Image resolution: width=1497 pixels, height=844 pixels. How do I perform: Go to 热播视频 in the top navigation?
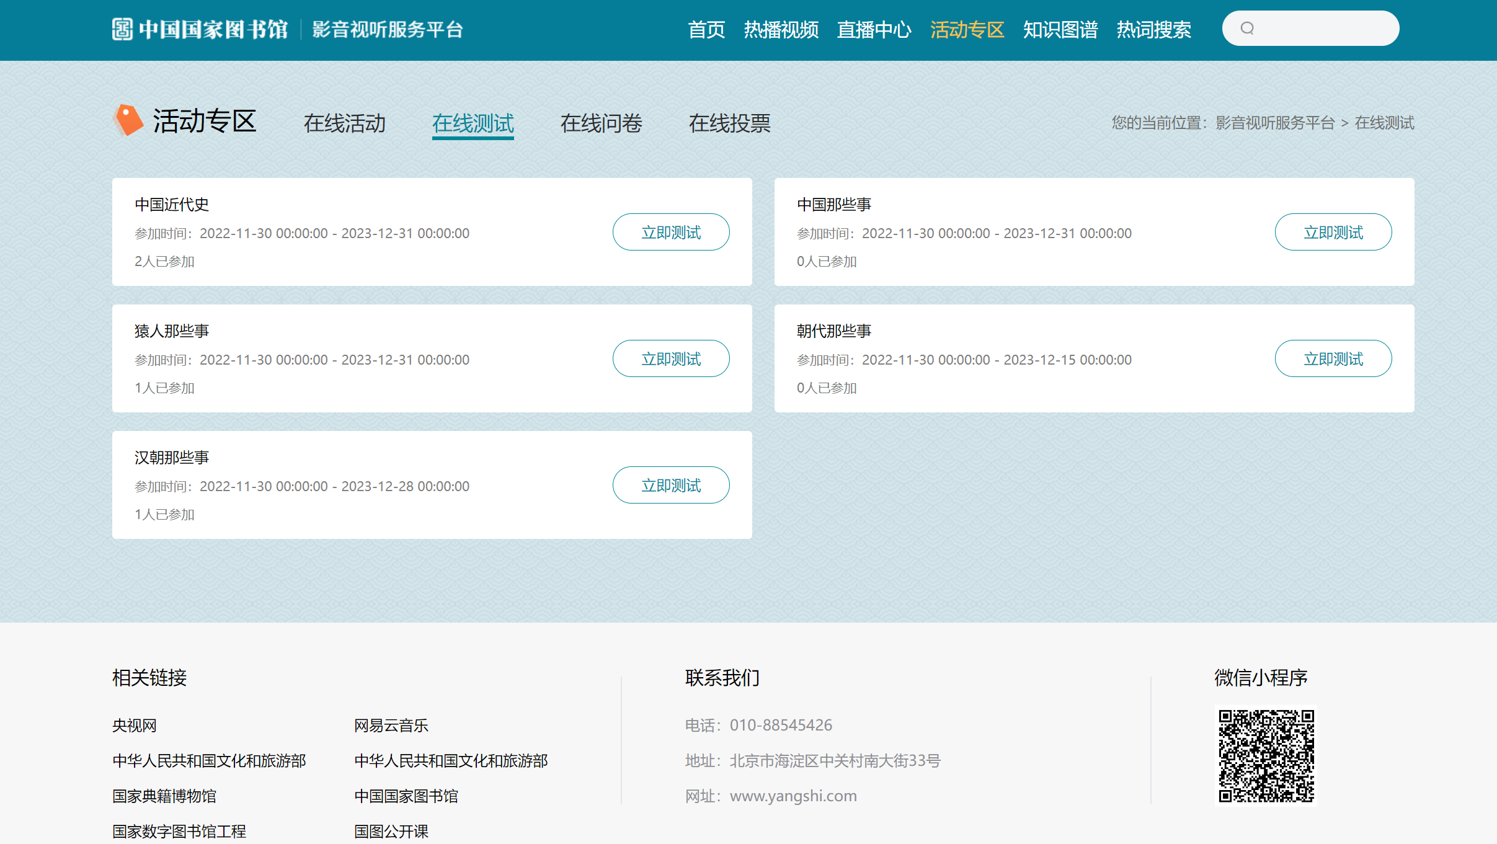click(781, 29)
